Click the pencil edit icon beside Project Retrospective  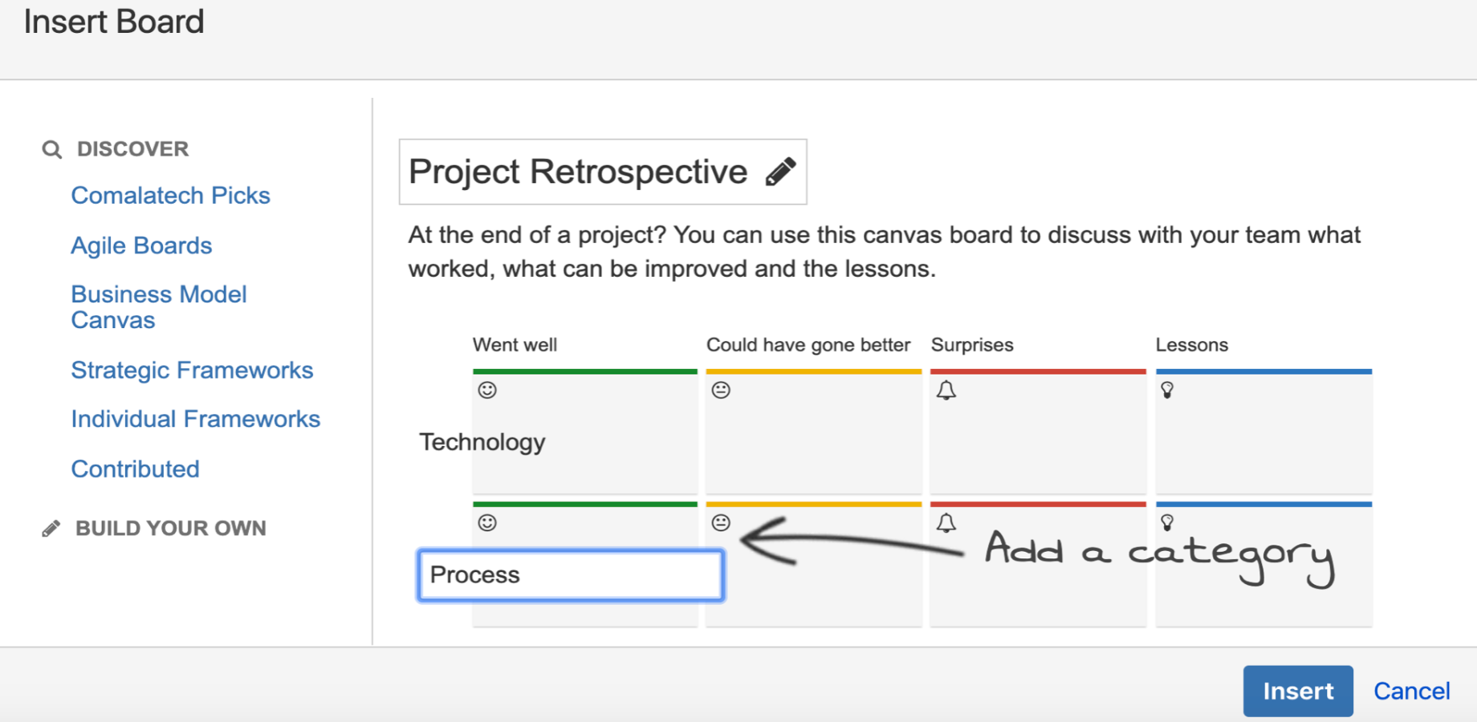click(779, 172)
